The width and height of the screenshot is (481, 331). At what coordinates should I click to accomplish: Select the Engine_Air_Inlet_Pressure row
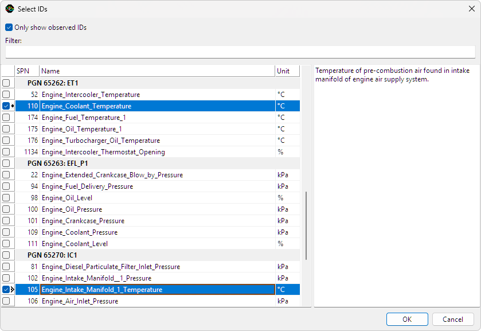[158, 301]
